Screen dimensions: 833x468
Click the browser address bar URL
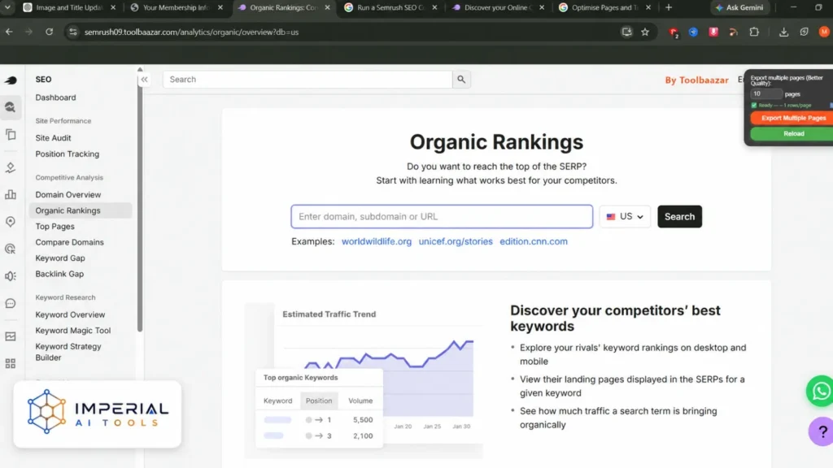click(x=191, y=32)
